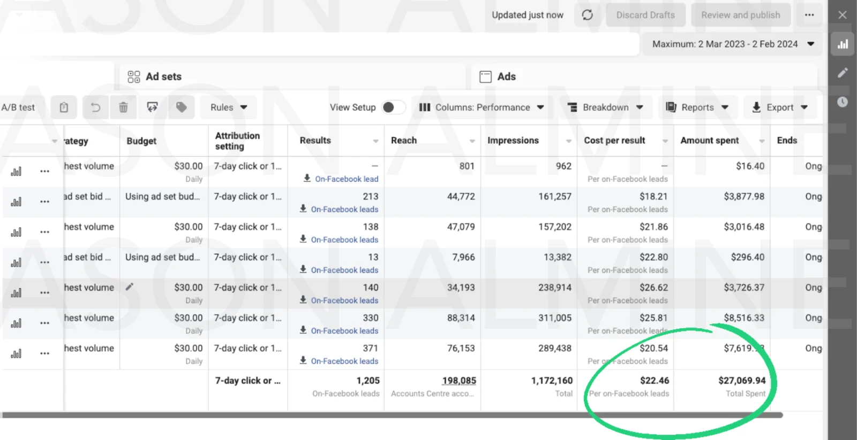Click the preview share toolbar icon
The image size is (857, 440).
(x=153, y=107)
